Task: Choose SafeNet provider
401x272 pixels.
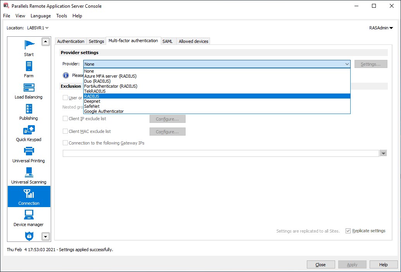Action: pyautogui.click(x=217, y=106)
